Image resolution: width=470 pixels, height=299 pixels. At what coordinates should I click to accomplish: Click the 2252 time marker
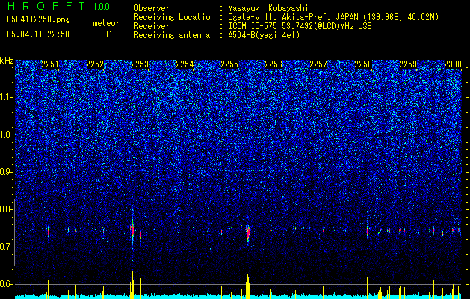point(95,64)
